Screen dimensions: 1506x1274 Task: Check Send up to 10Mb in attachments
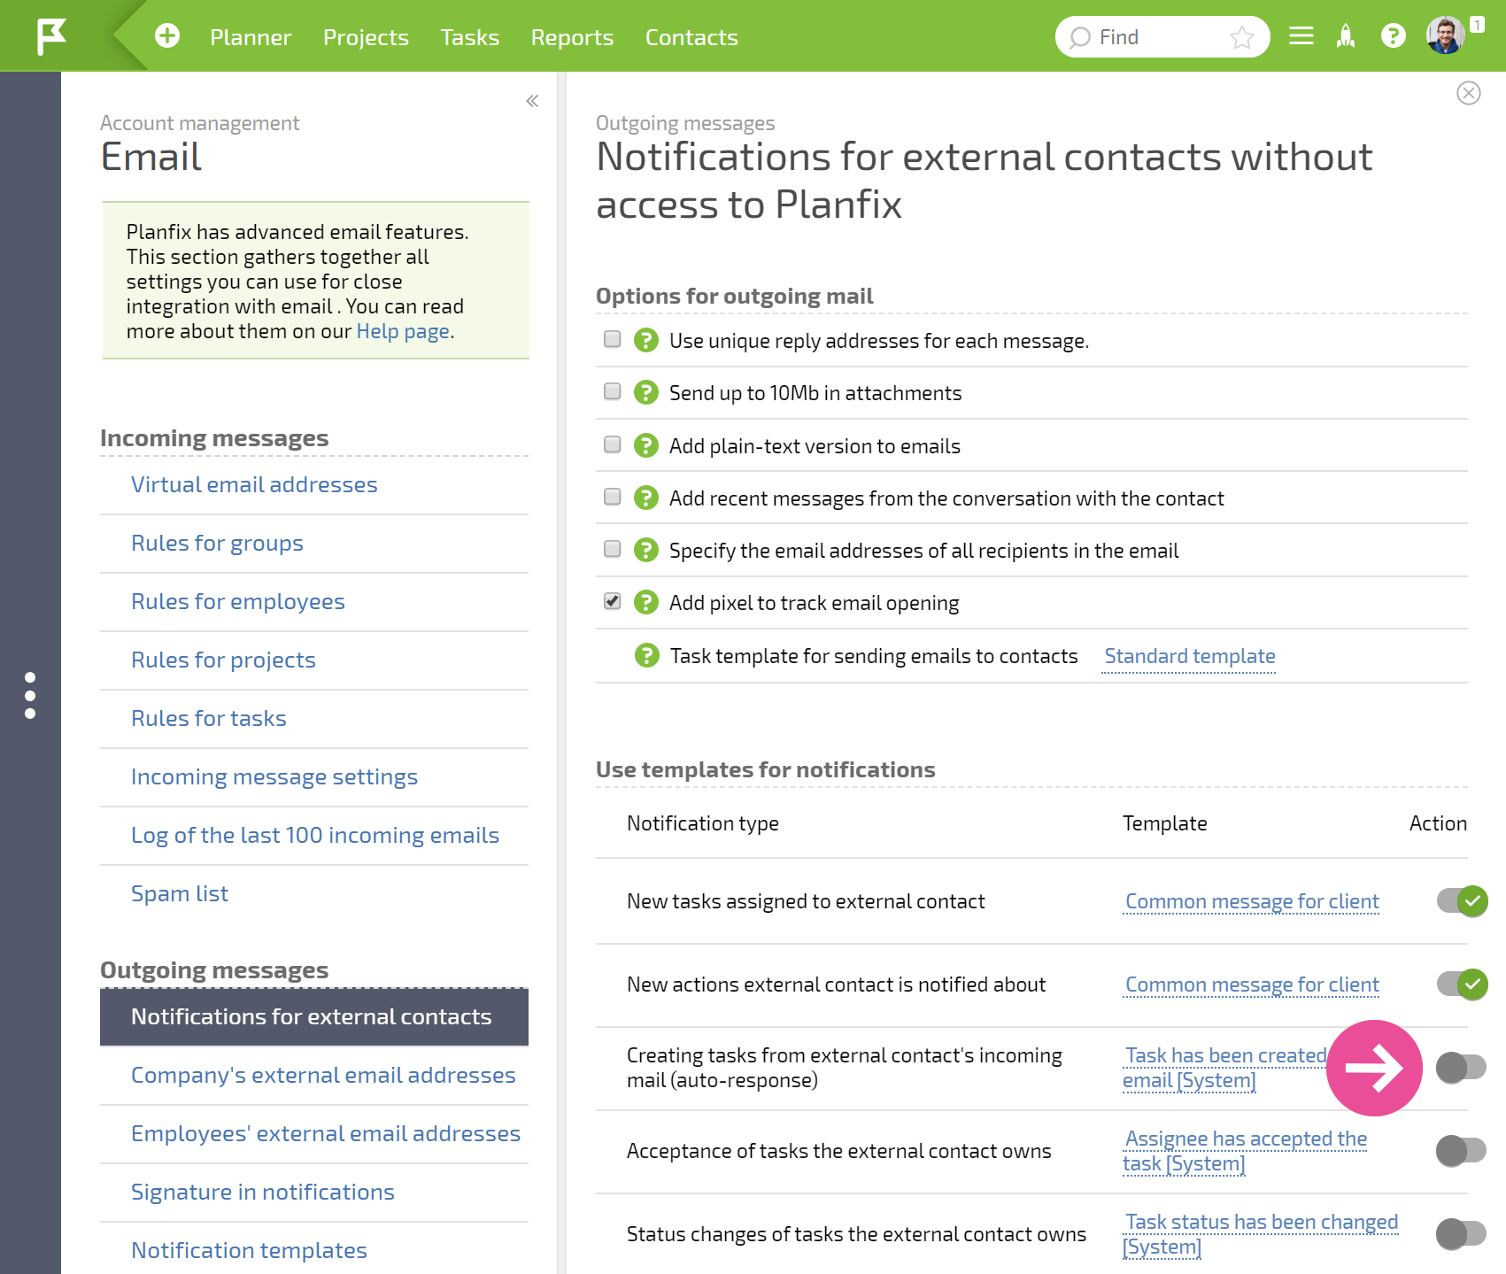point(612,391)
